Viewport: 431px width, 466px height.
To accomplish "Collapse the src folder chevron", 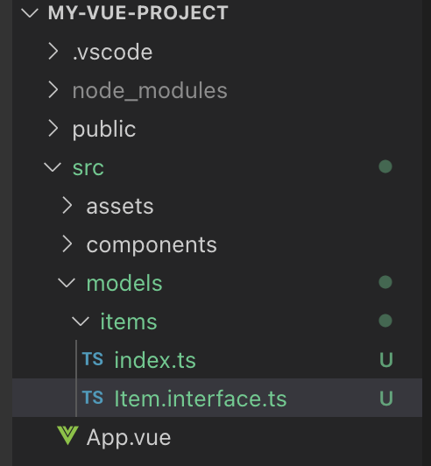I will (53, 167).
